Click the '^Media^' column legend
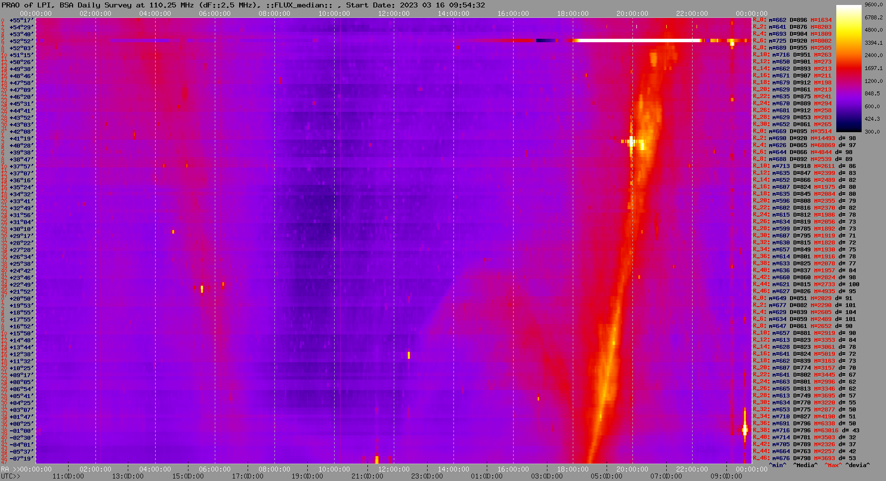 click(x=805, y=465)
